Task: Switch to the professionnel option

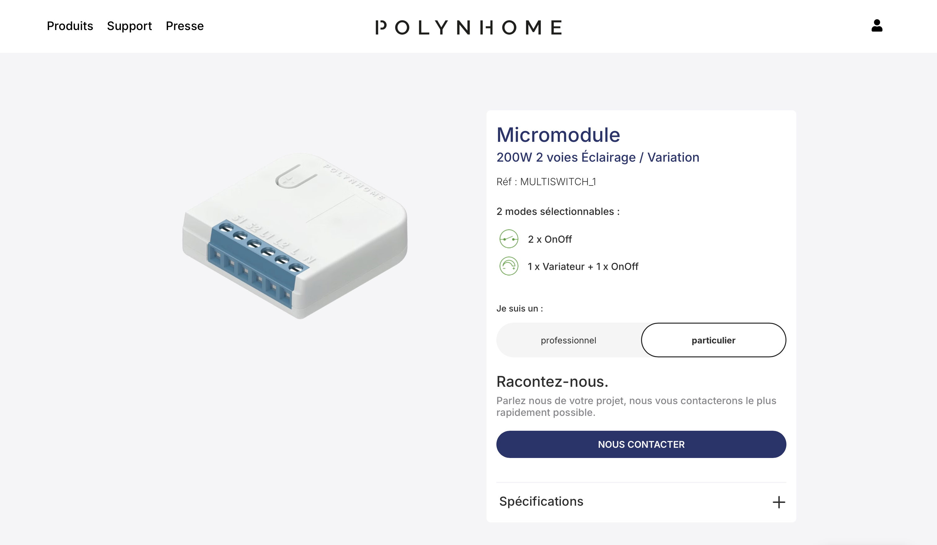Action: (569, 340)
